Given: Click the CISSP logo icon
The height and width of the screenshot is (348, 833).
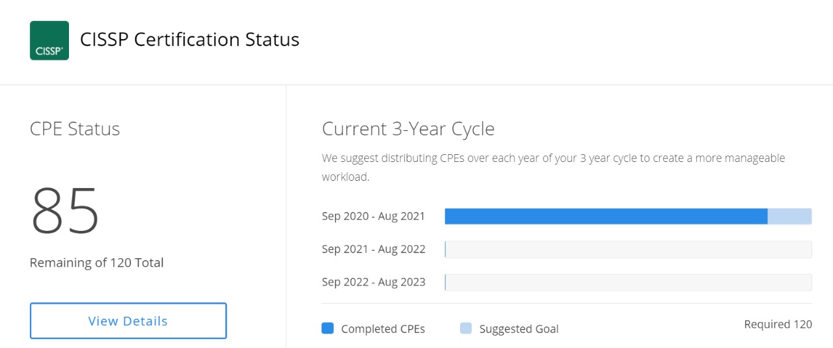Looking at the screenshot, I should click(49, 40).
